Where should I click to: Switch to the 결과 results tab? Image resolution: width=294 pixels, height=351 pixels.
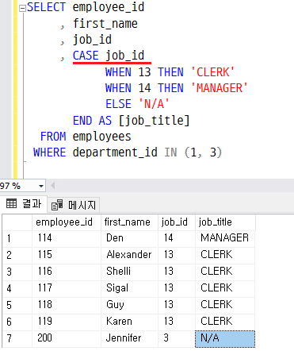pyautogui.click(x=24, y=204)
